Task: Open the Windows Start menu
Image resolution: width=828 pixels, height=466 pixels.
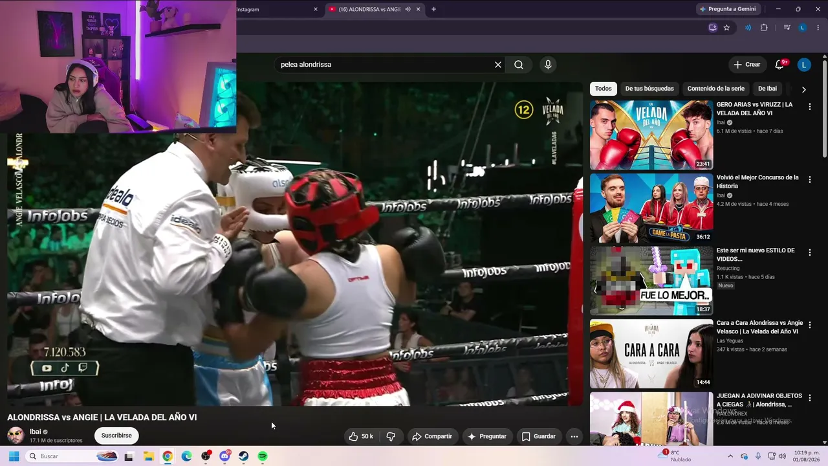Action: tap(14, 456)
